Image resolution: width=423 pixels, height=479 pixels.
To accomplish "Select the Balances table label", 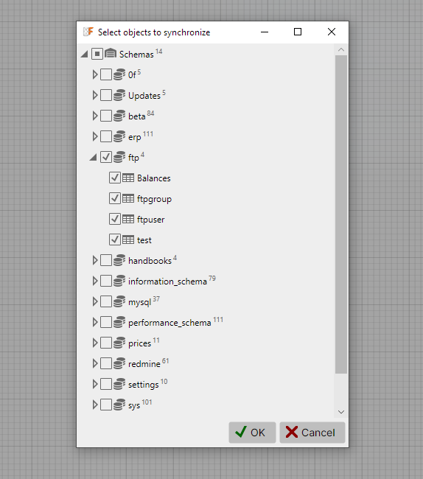I will [153, 178].
